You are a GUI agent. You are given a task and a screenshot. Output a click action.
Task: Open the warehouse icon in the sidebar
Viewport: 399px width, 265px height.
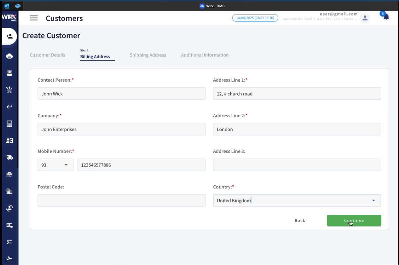pyautogui.click(x=9, y=174)
